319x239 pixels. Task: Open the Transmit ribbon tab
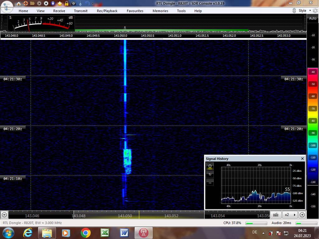point(81,11)
